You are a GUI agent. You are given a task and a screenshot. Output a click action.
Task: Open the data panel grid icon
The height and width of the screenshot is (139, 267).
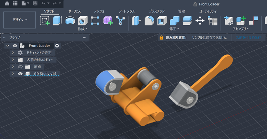tap(15, 3)
